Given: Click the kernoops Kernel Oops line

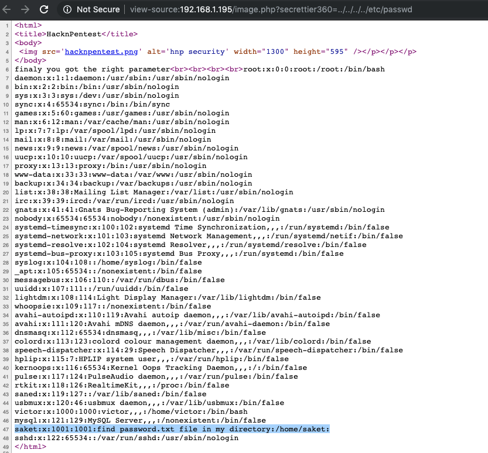Looking at the screenshot, I should (161, 368).
